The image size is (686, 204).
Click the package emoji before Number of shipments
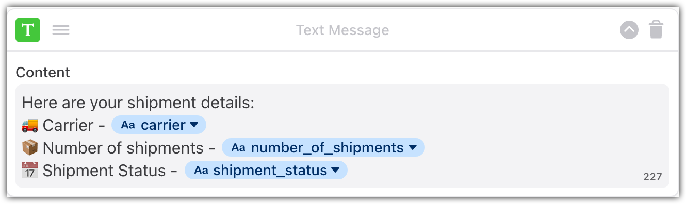[x=30, y=148]
